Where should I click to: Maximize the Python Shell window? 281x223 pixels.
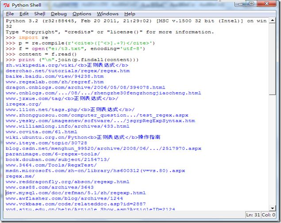click(252, 4)
